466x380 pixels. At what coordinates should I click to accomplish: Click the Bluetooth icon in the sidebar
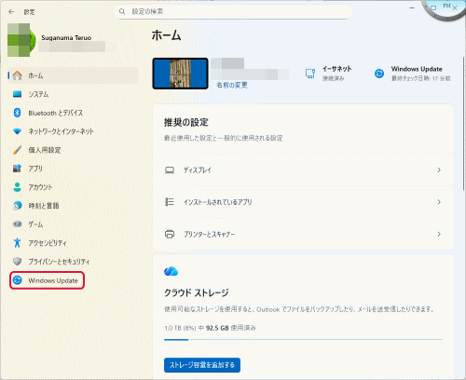18,113
